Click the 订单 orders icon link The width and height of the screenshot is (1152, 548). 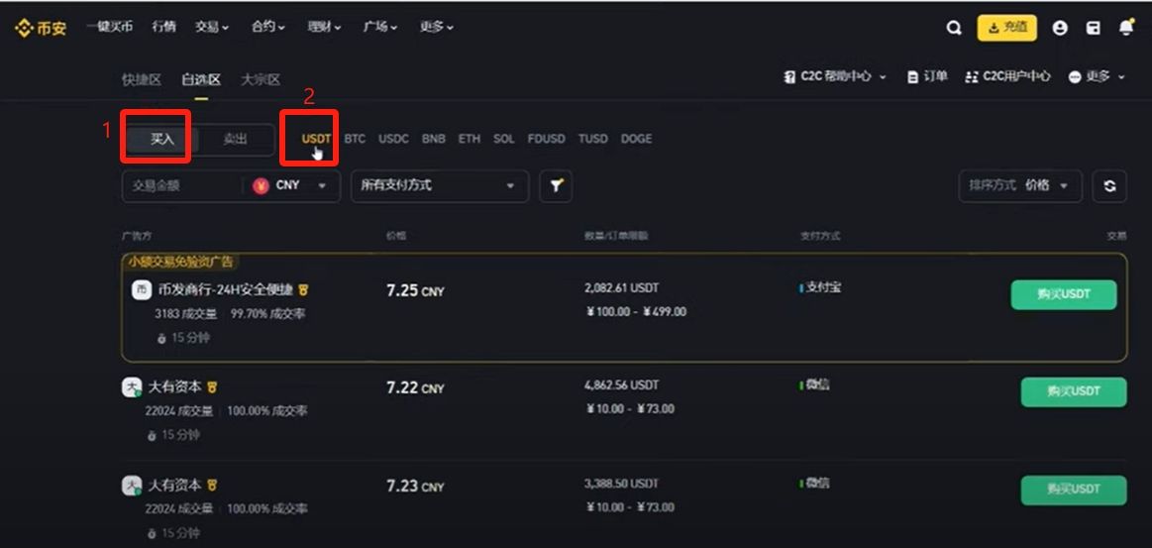(x=927, y=76)
